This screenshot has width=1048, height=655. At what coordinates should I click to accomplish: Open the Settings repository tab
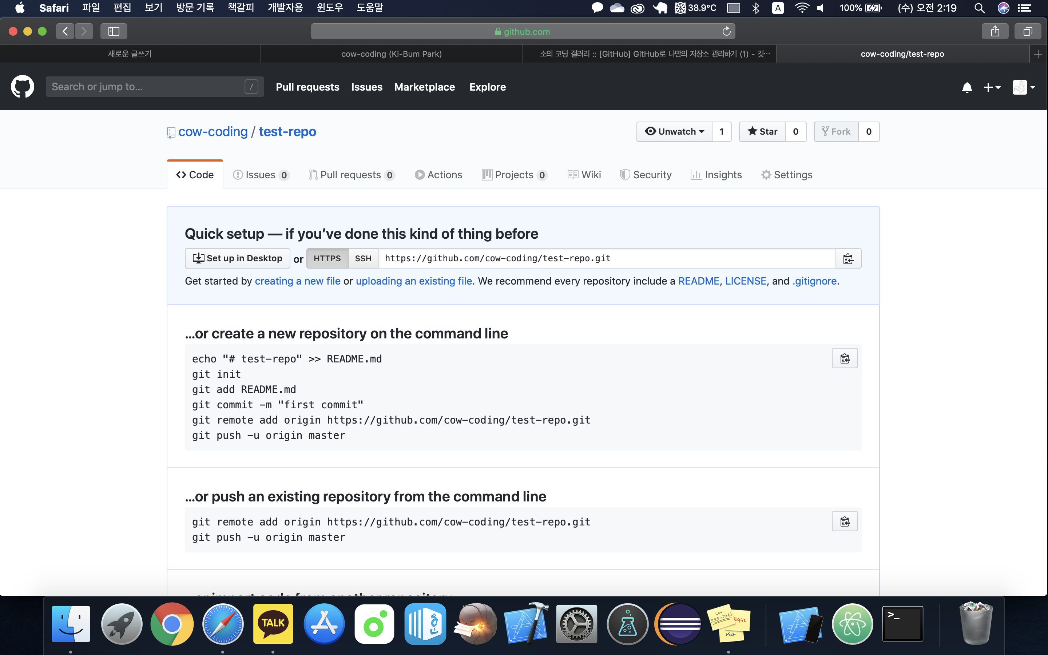787,175
